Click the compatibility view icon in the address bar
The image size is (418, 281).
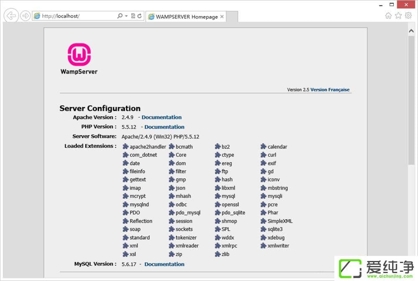tap(133, 16)
